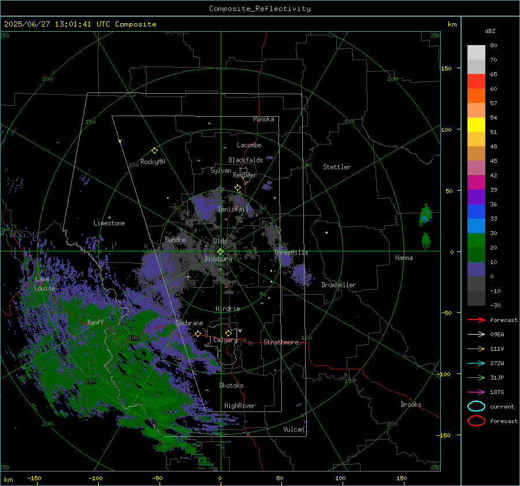520x486 pixels.
Task: Click the Innisfail city label
Action: (x=233, y=209)
